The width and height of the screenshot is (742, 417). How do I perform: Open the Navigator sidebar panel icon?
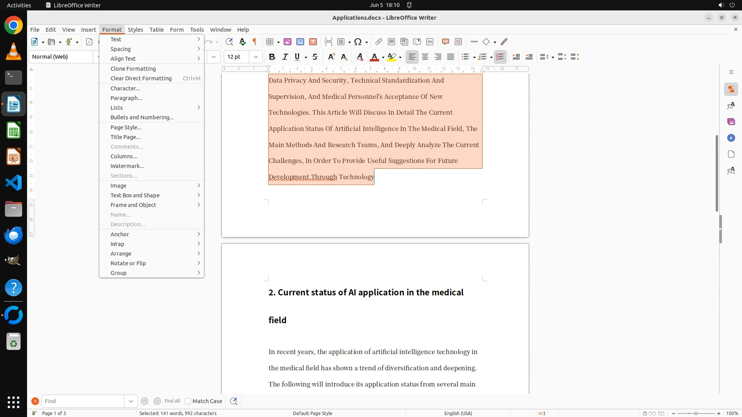[x=731, y=138]
